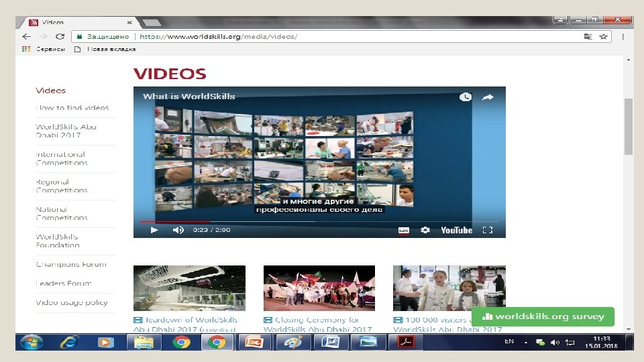Open the translate page icon

pos(588,36)
